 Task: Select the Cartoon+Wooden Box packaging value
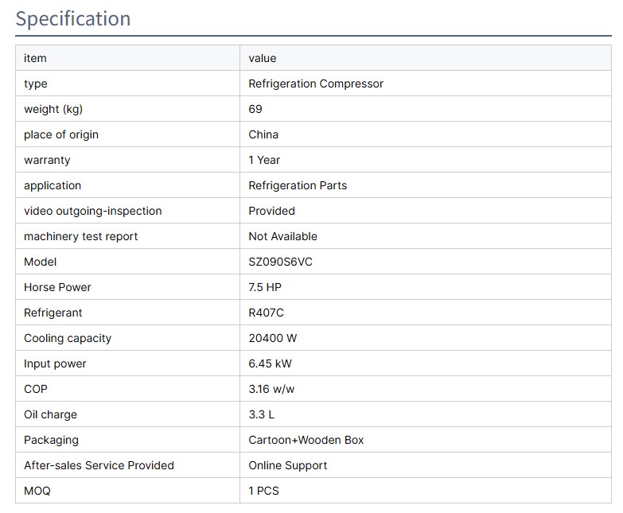click(x=306, y=440)
